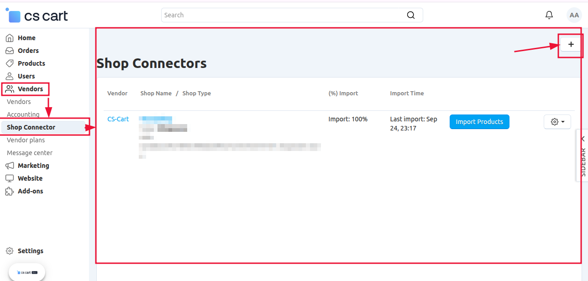Click the Shop Connectors page title
588x281 pixels.
tap(152, 63)
